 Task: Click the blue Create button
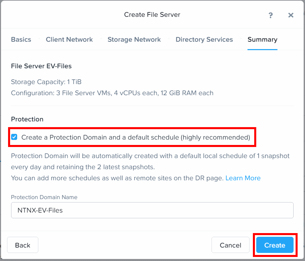275,245
